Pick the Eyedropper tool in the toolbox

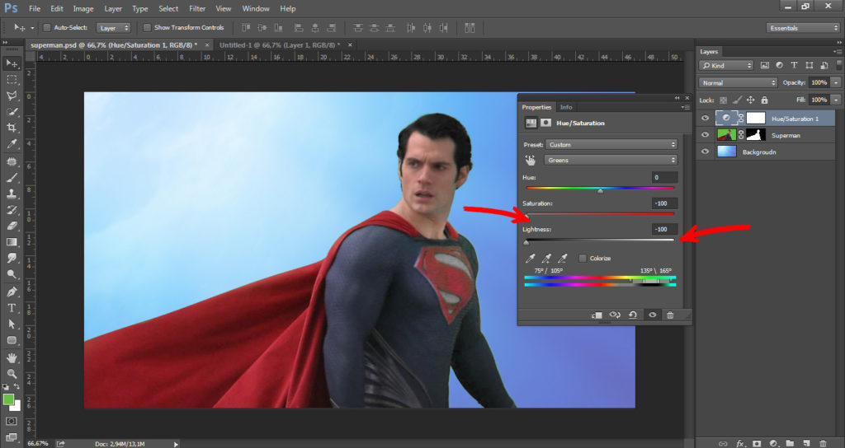click(x=12, y=144)
